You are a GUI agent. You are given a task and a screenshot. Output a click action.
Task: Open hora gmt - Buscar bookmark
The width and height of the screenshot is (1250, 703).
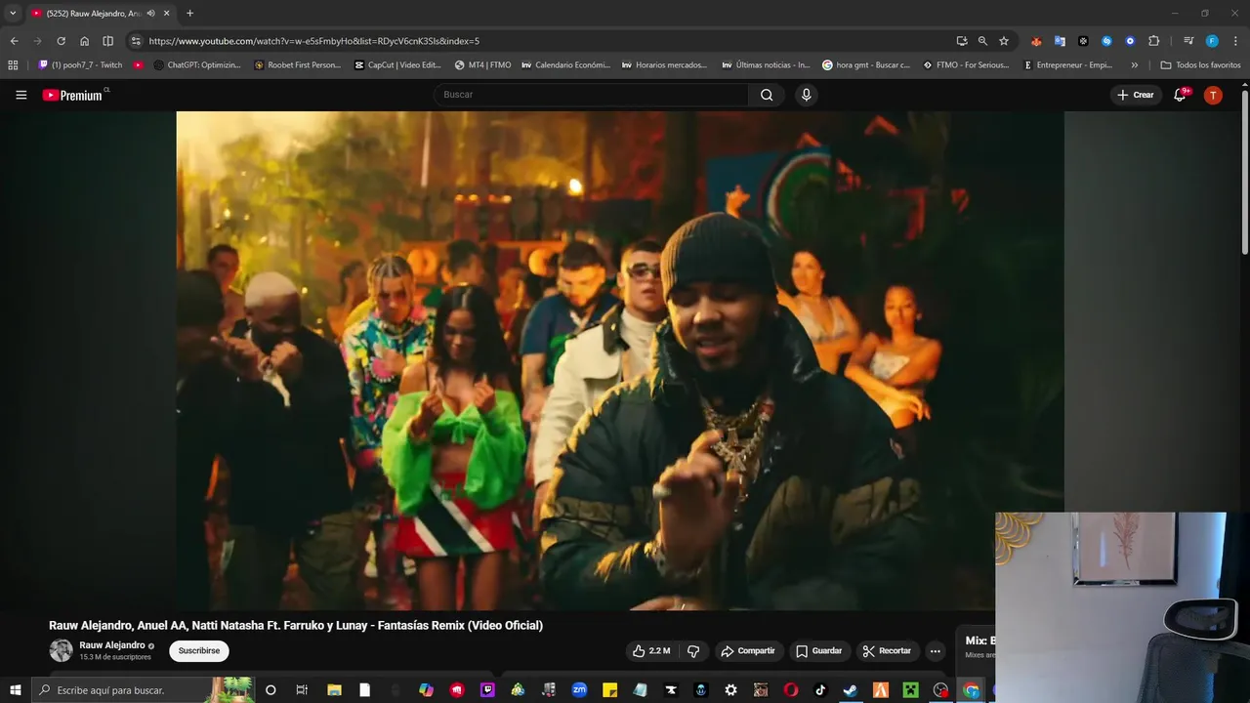867,65
